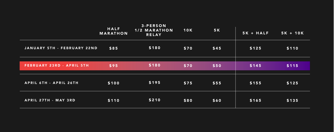Select the $80 10K price
The width and height of the screenshot is (334, 132).
pos(188,101)
